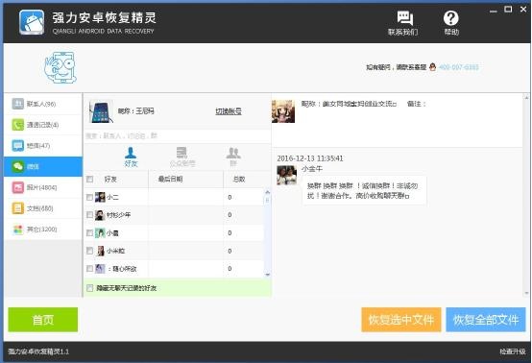This screenshot has width=532, height=363.
Task: Select the 联系人(96) contacts sidebar icon
Action: click(x=17, y=104)
